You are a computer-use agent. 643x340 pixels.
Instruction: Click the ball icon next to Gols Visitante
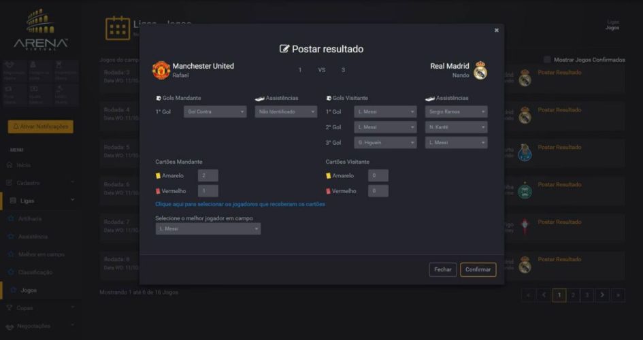329,99
